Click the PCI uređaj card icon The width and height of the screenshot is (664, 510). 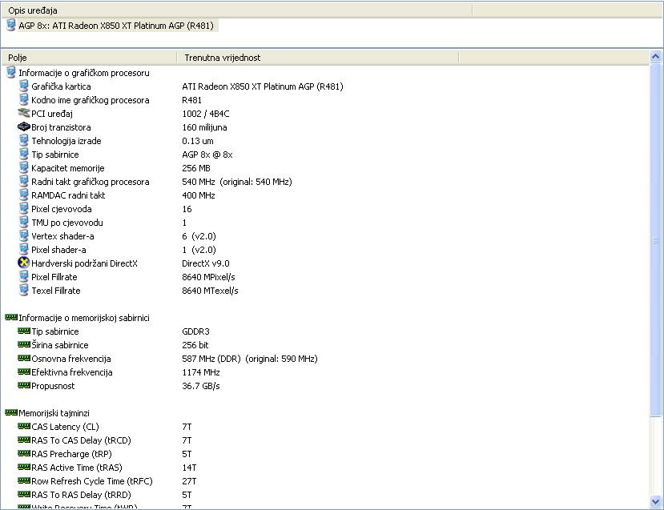23,114
